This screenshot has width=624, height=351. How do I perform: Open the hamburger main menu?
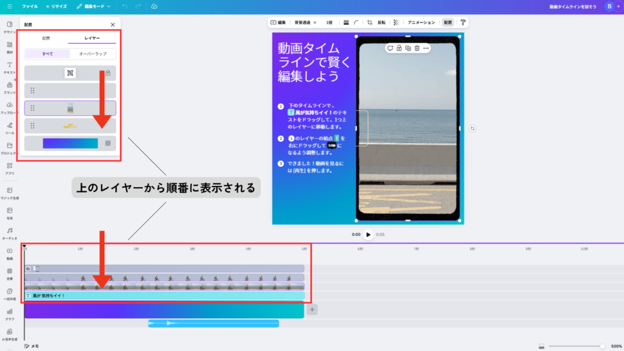tap(9, 6)
